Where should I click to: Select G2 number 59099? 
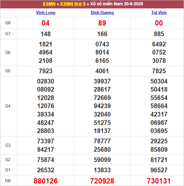tap(102, 160)
